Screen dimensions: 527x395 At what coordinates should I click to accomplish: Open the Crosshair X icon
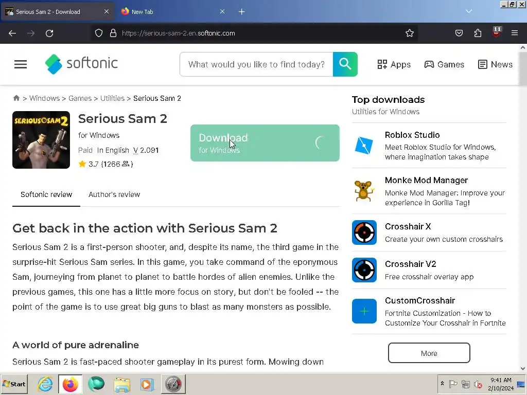(x=364, y=232)
